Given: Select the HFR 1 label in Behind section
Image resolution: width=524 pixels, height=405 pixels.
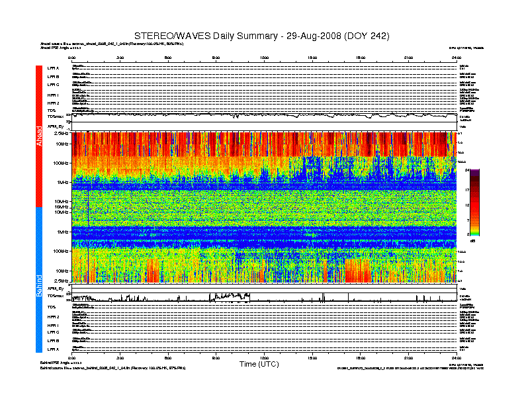Looking at the screenshot, I should (x=53, y=325).
